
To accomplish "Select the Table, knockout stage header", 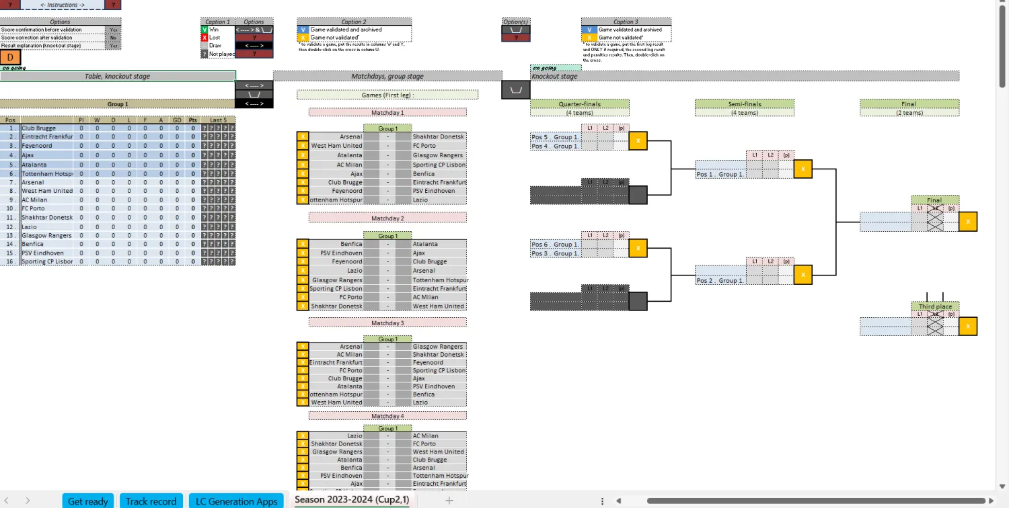I will (x=118, y=76).
